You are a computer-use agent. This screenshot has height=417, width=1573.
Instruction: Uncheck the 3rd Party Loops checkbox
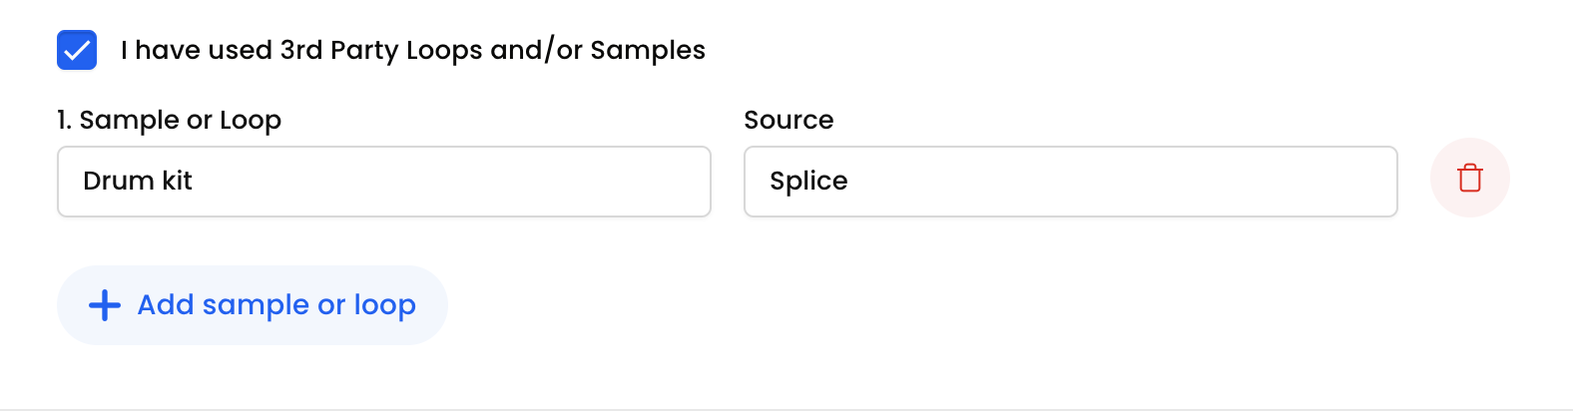(77, 50)
